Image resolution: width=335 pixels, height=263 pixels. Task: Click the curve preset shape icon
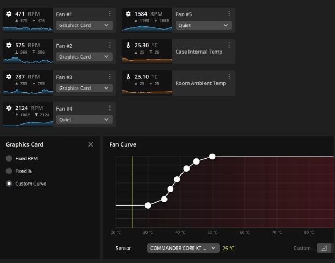(x=323, y=248)
